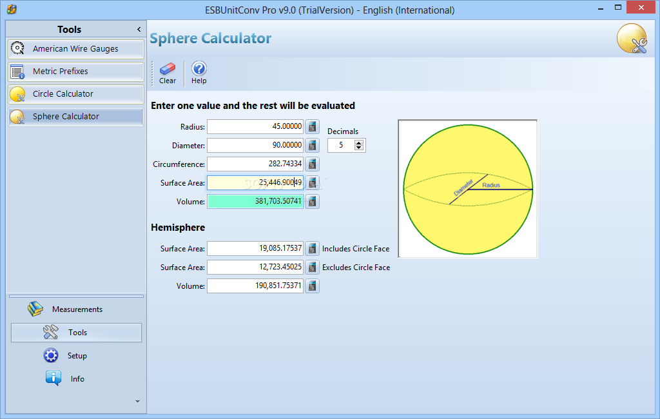This screenshot has height=419, width=660.
Task: Click the Circle Calculator yellow ball icon
Action: pyautogui.click(x=17, y=94)
